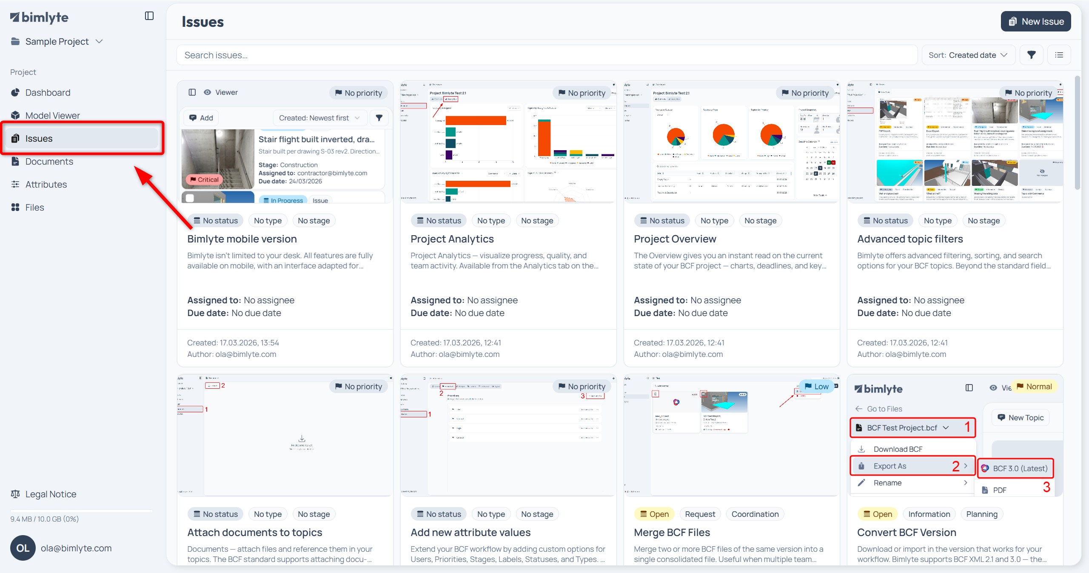
Task: Click the Planning stage badge
Action: (x=982, y=514)
